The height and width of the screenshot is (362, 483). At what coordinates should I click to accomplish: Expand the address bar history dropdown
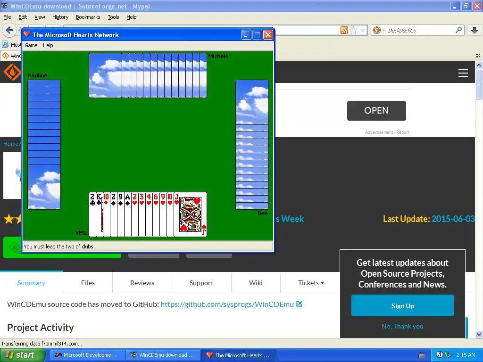click(x=363, y=30)
